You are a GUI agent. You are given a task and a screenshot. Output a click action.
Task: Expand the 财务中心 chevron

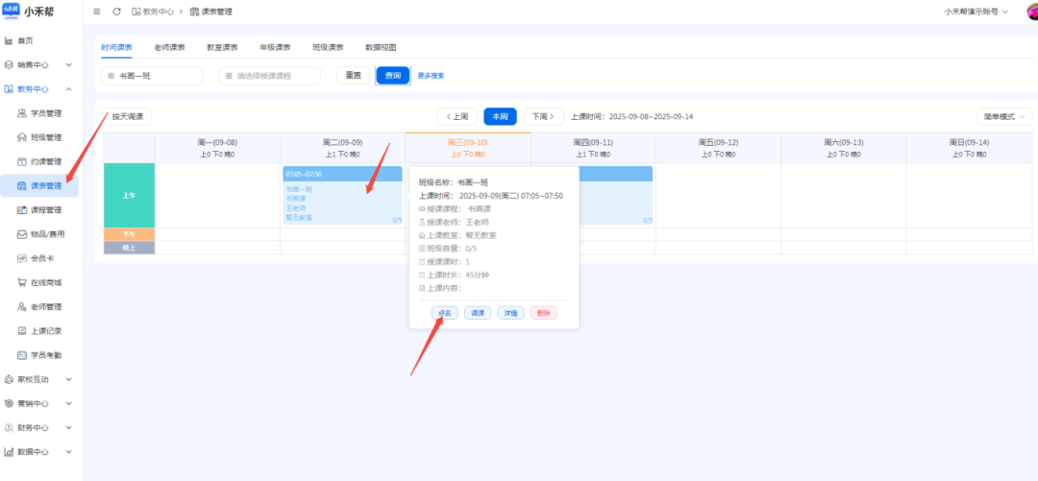click(69, 427)
